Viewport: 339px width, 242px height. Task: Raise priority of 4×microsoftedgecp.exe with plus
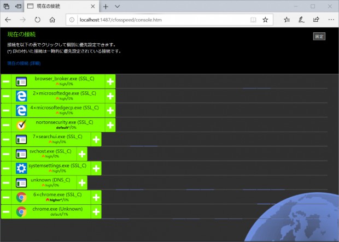[x=110, y=110]
